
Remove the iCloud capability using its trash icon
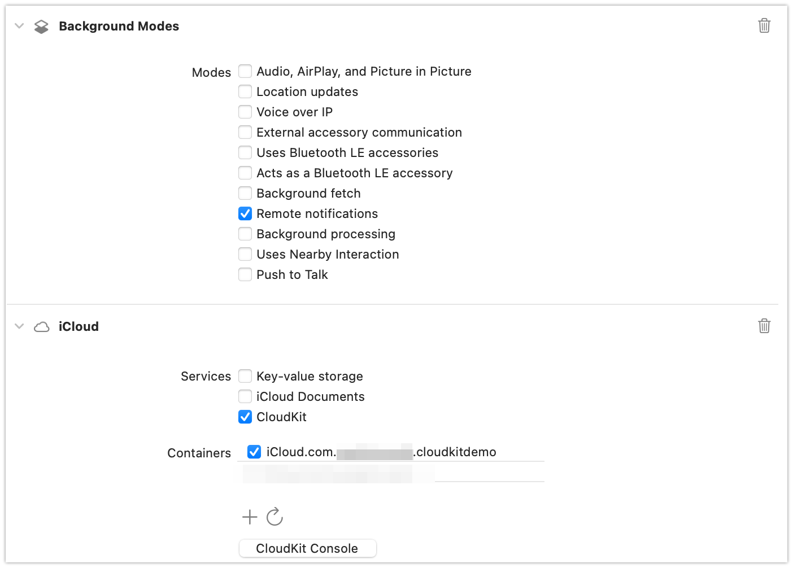tap(764, 326)
